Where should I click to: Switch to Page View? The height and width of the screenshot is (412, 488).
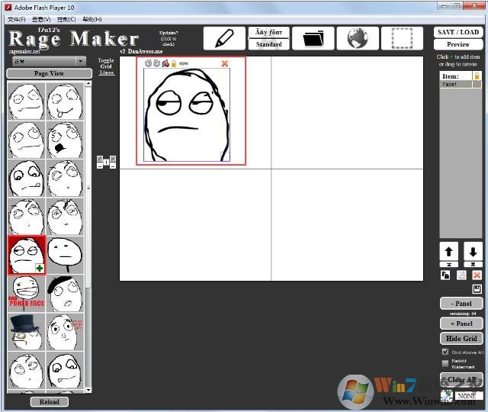(49, 73)
